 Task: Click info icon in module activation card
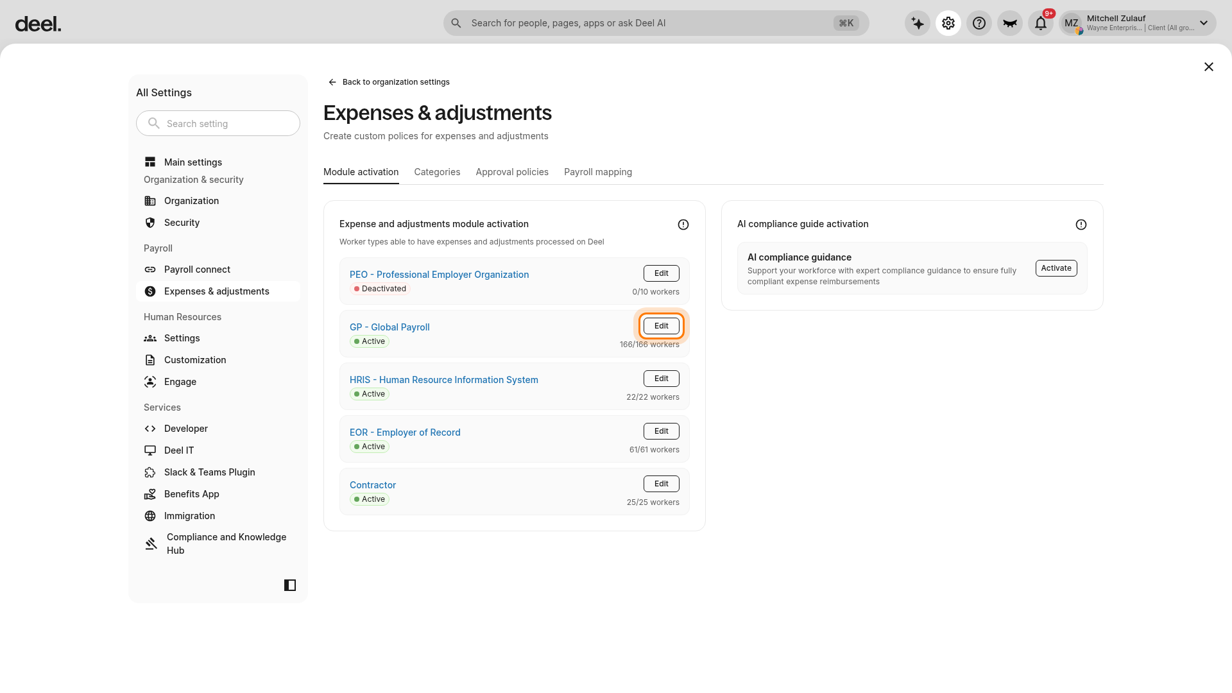(683, 225)
